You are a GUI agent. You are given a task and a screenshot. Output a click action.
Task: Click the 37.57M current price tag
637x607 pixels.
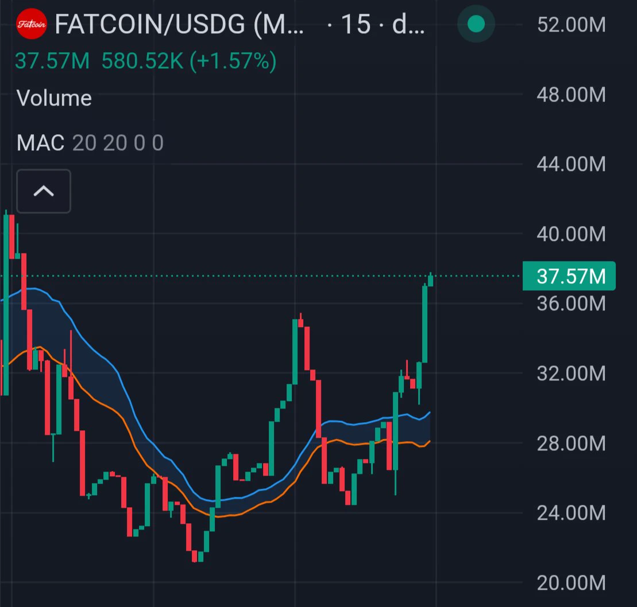coord(569,276)
